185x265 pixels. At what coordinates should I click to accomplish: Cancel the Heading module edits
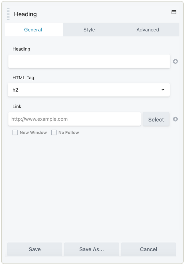(x=148, y=249)
